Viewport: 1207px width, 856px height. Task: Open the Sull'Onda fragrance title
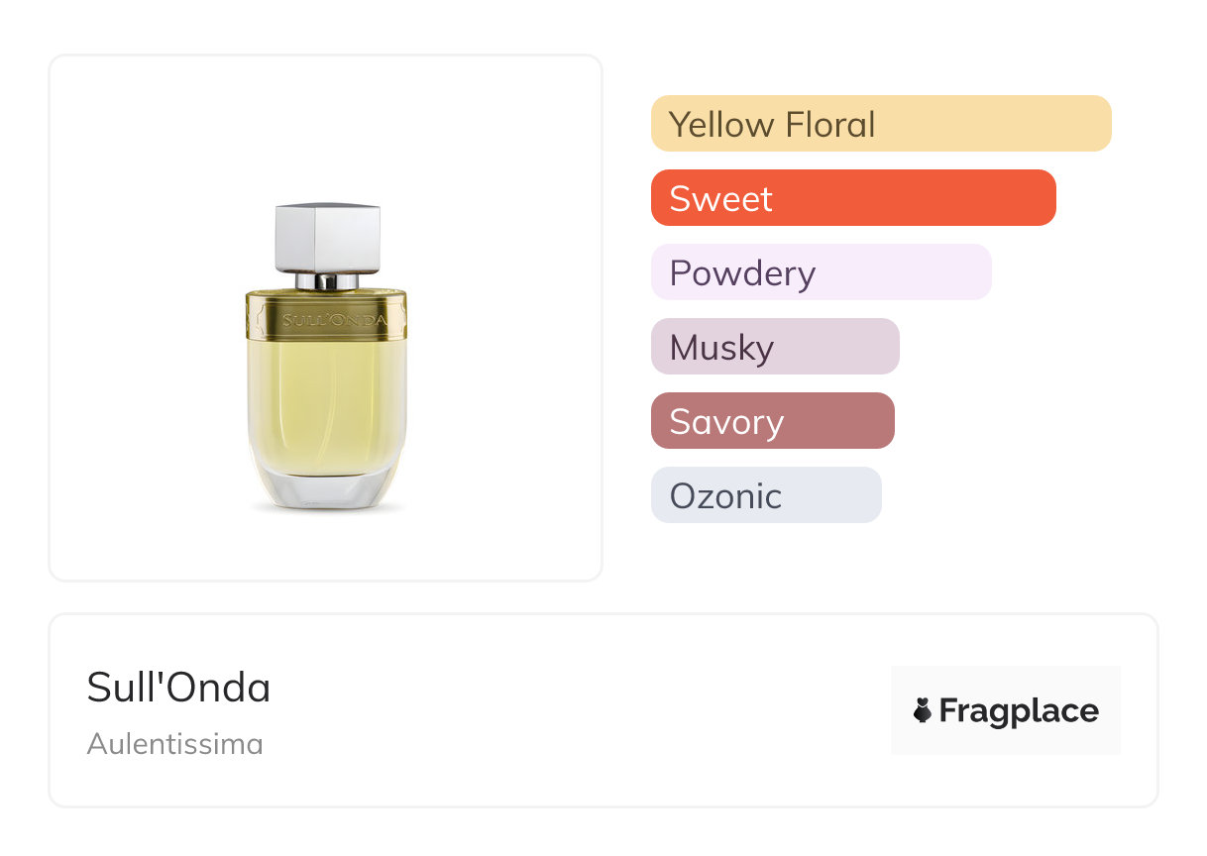coord(178,688)
